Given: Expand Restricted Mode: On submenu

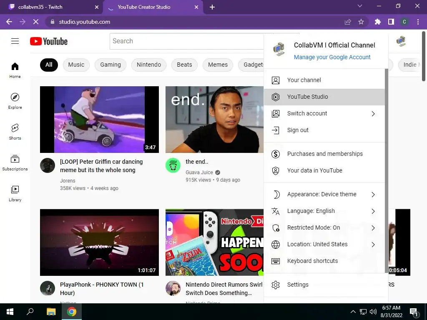Looking at the screenshot, I should click(x=373, y=228).
